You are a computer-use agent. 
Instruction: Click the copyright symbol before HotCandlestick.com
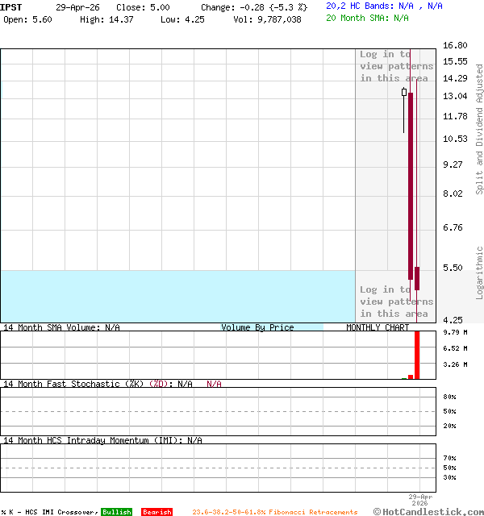coord(378,511)
